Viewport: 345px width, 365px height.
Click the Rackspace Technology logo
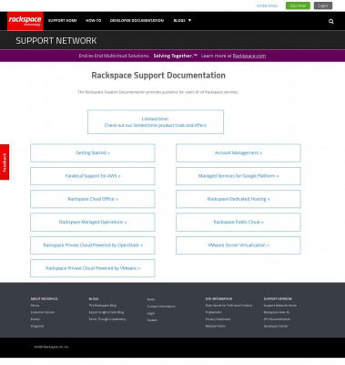pyautogui.click(x=25, y=21)
